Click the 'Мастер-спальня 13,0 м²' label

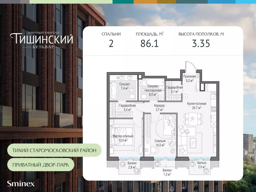tap(123, 138)
